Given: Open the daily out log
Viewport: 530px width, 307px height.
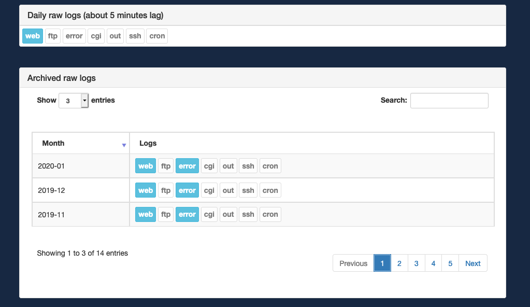Looking at the screenshot, I should coord(114,36).
